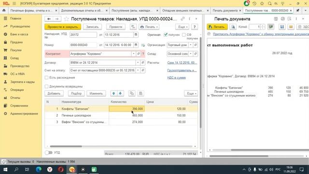Open Администрирование section

pos(24,114)
